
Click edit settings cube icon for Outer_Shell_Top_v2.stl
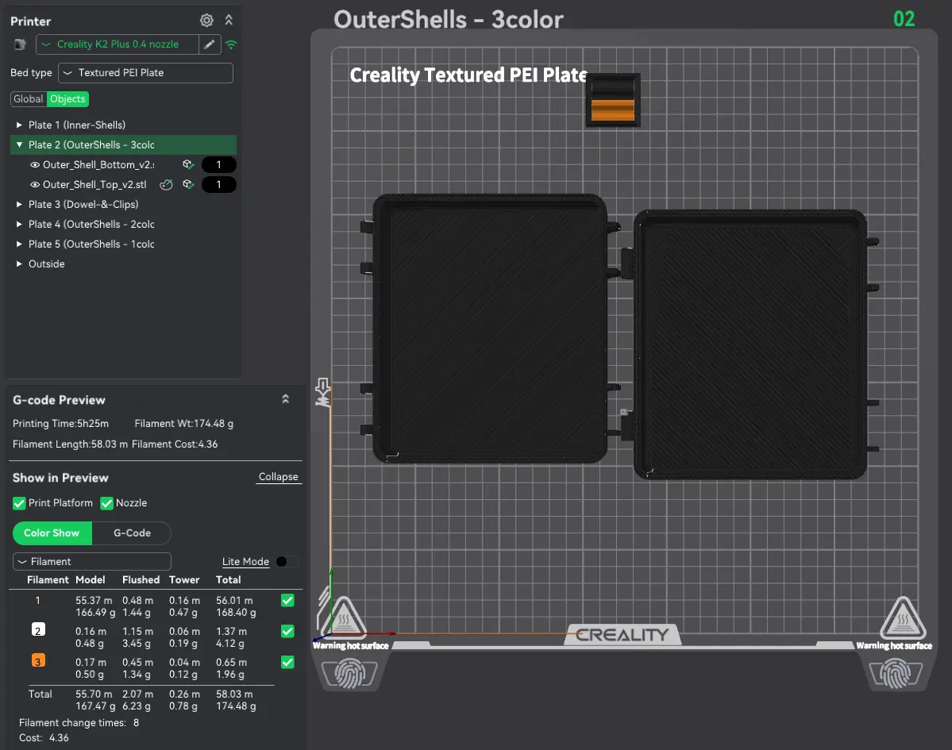pyautogui.click(x=188, y=184)
